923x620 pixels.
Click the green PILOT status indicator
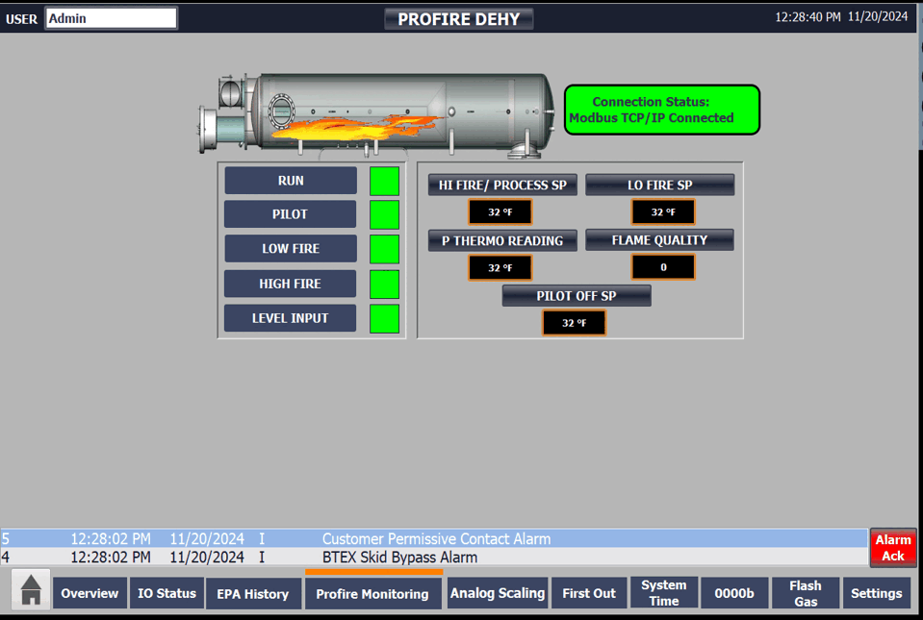pos(384,214)
